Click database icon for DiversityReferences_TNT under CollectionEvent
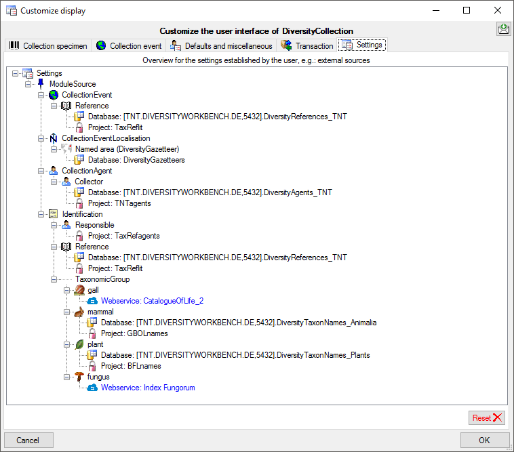 point(79,117)
